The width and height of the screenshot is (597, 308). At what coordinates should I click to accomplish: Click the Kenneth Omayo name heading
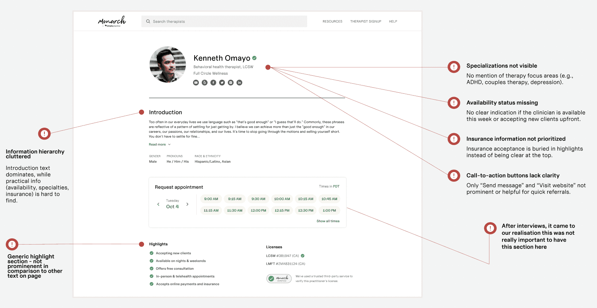[222, 58]
